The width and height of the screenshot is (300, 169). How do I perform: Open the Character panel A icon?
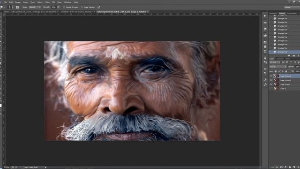tap(265, 69)
